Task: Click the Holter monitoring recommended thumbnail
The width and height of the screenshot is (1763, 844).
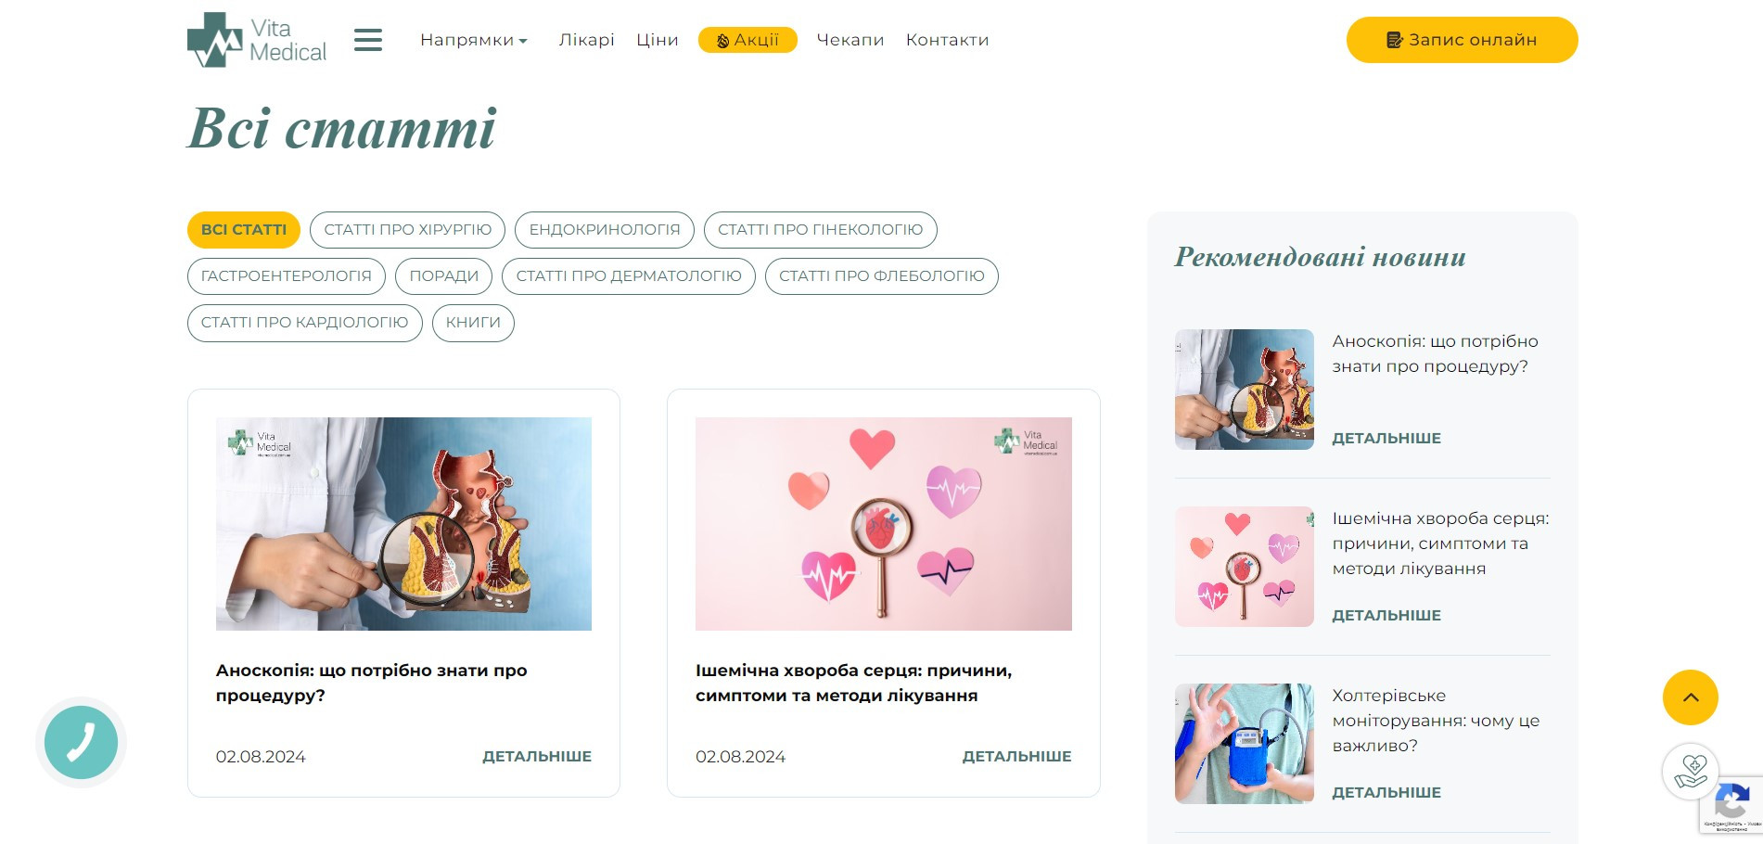Action: [1245, 744]
